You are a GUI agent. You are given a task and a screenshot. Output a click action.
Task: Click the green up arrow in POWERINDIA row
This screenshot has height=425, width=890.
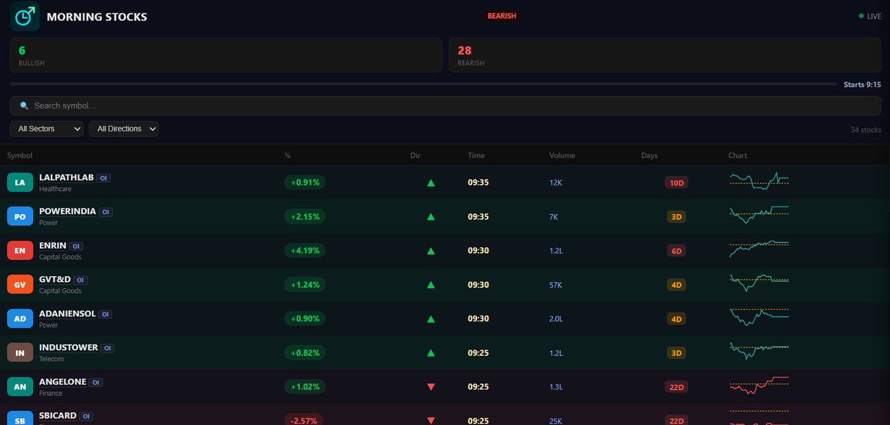431,217
